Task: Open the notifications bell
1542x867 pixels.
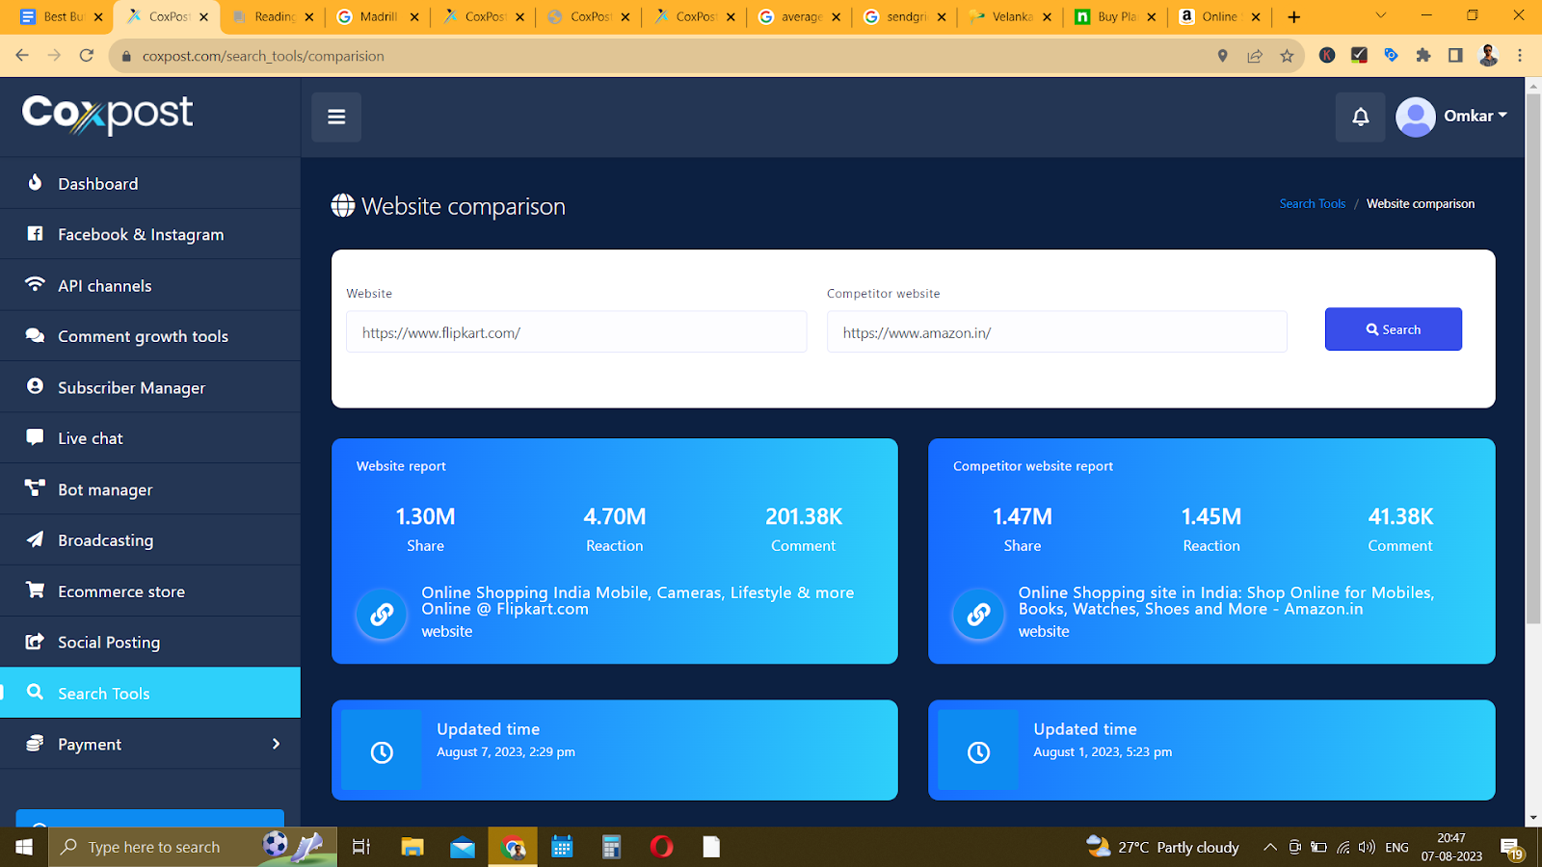Action: (x=1360, y=117)
